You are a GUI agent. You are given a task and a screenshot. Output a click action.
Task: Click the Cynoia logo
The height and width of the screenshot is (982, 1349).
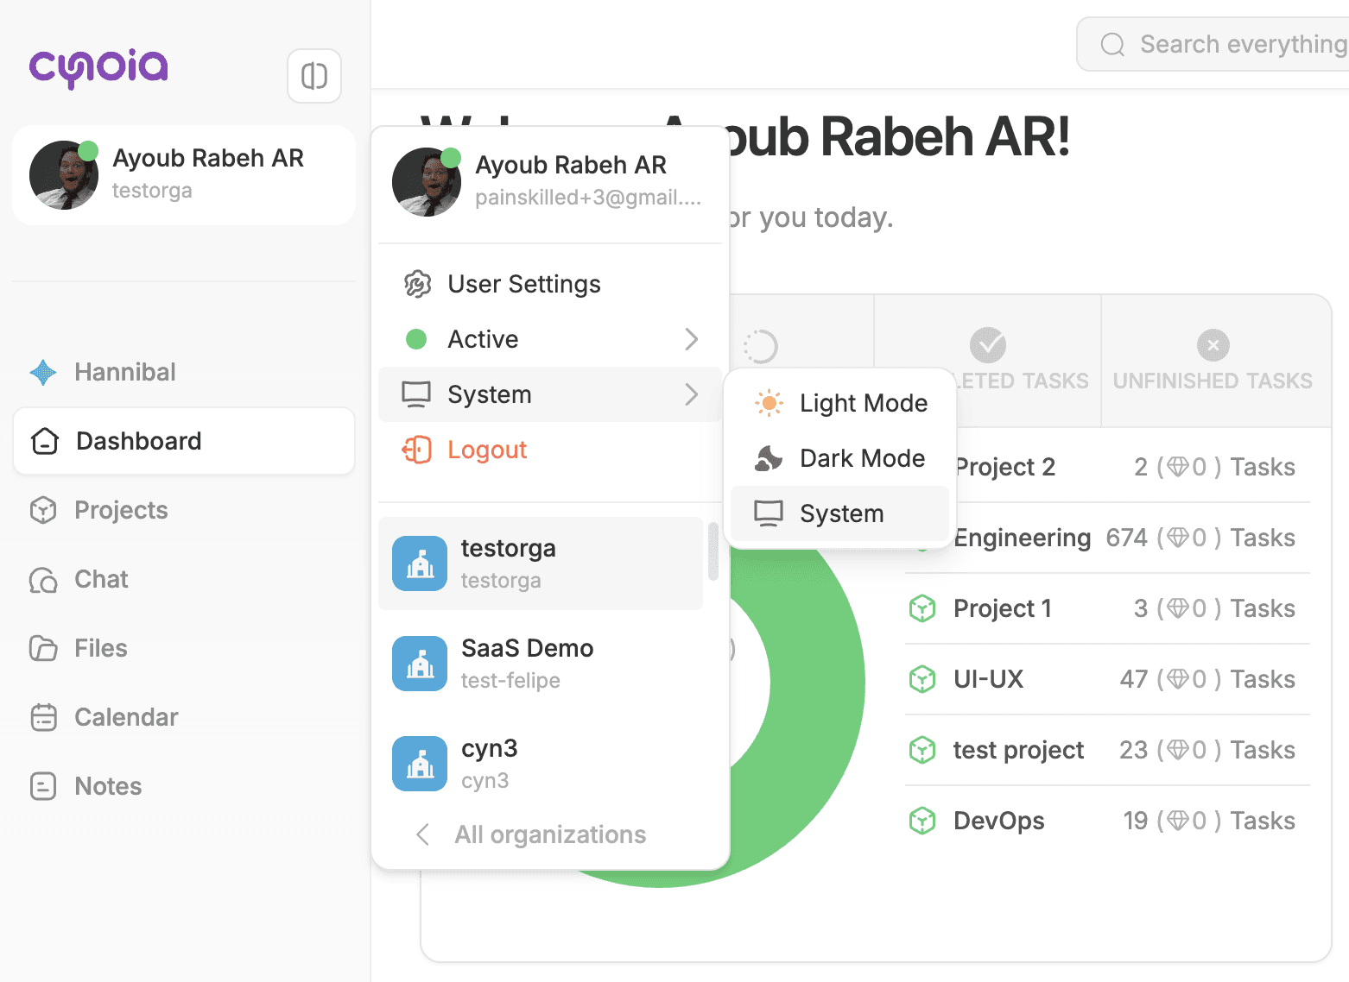pyautogui.click(x=98, y=69)
